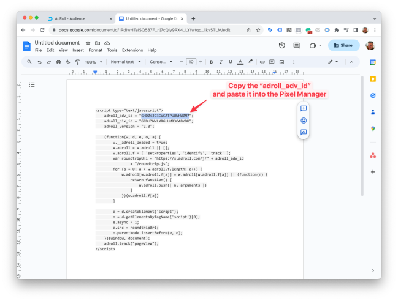Open the comments history icon
The image size is (398, 301).
coord(297,45)
